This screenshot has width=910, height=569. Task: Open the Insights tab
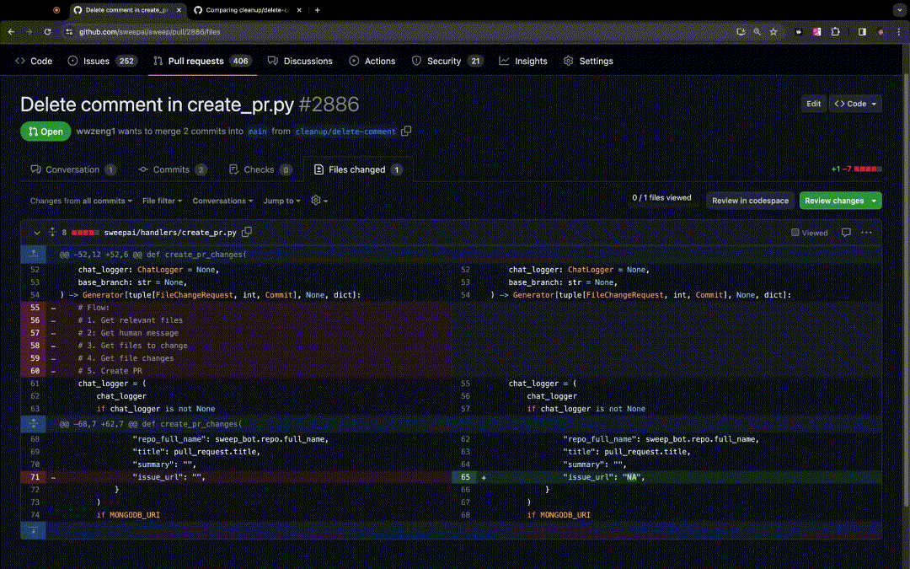tap(523, 61)
